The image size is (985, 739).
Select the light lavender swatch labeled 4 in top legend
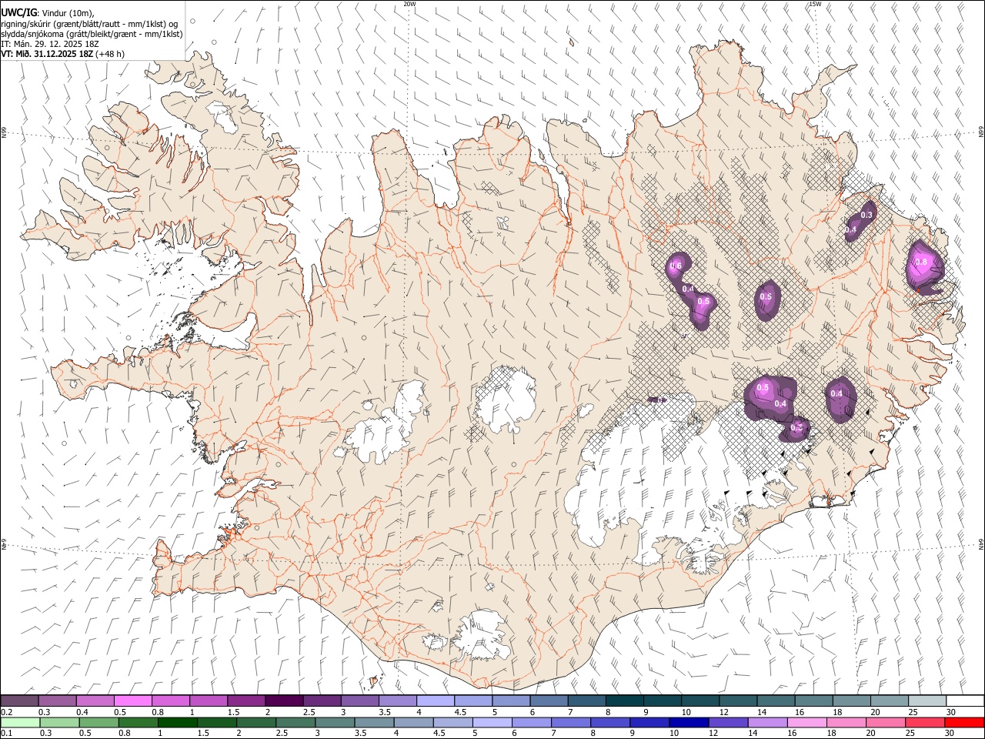click(436, 701)
